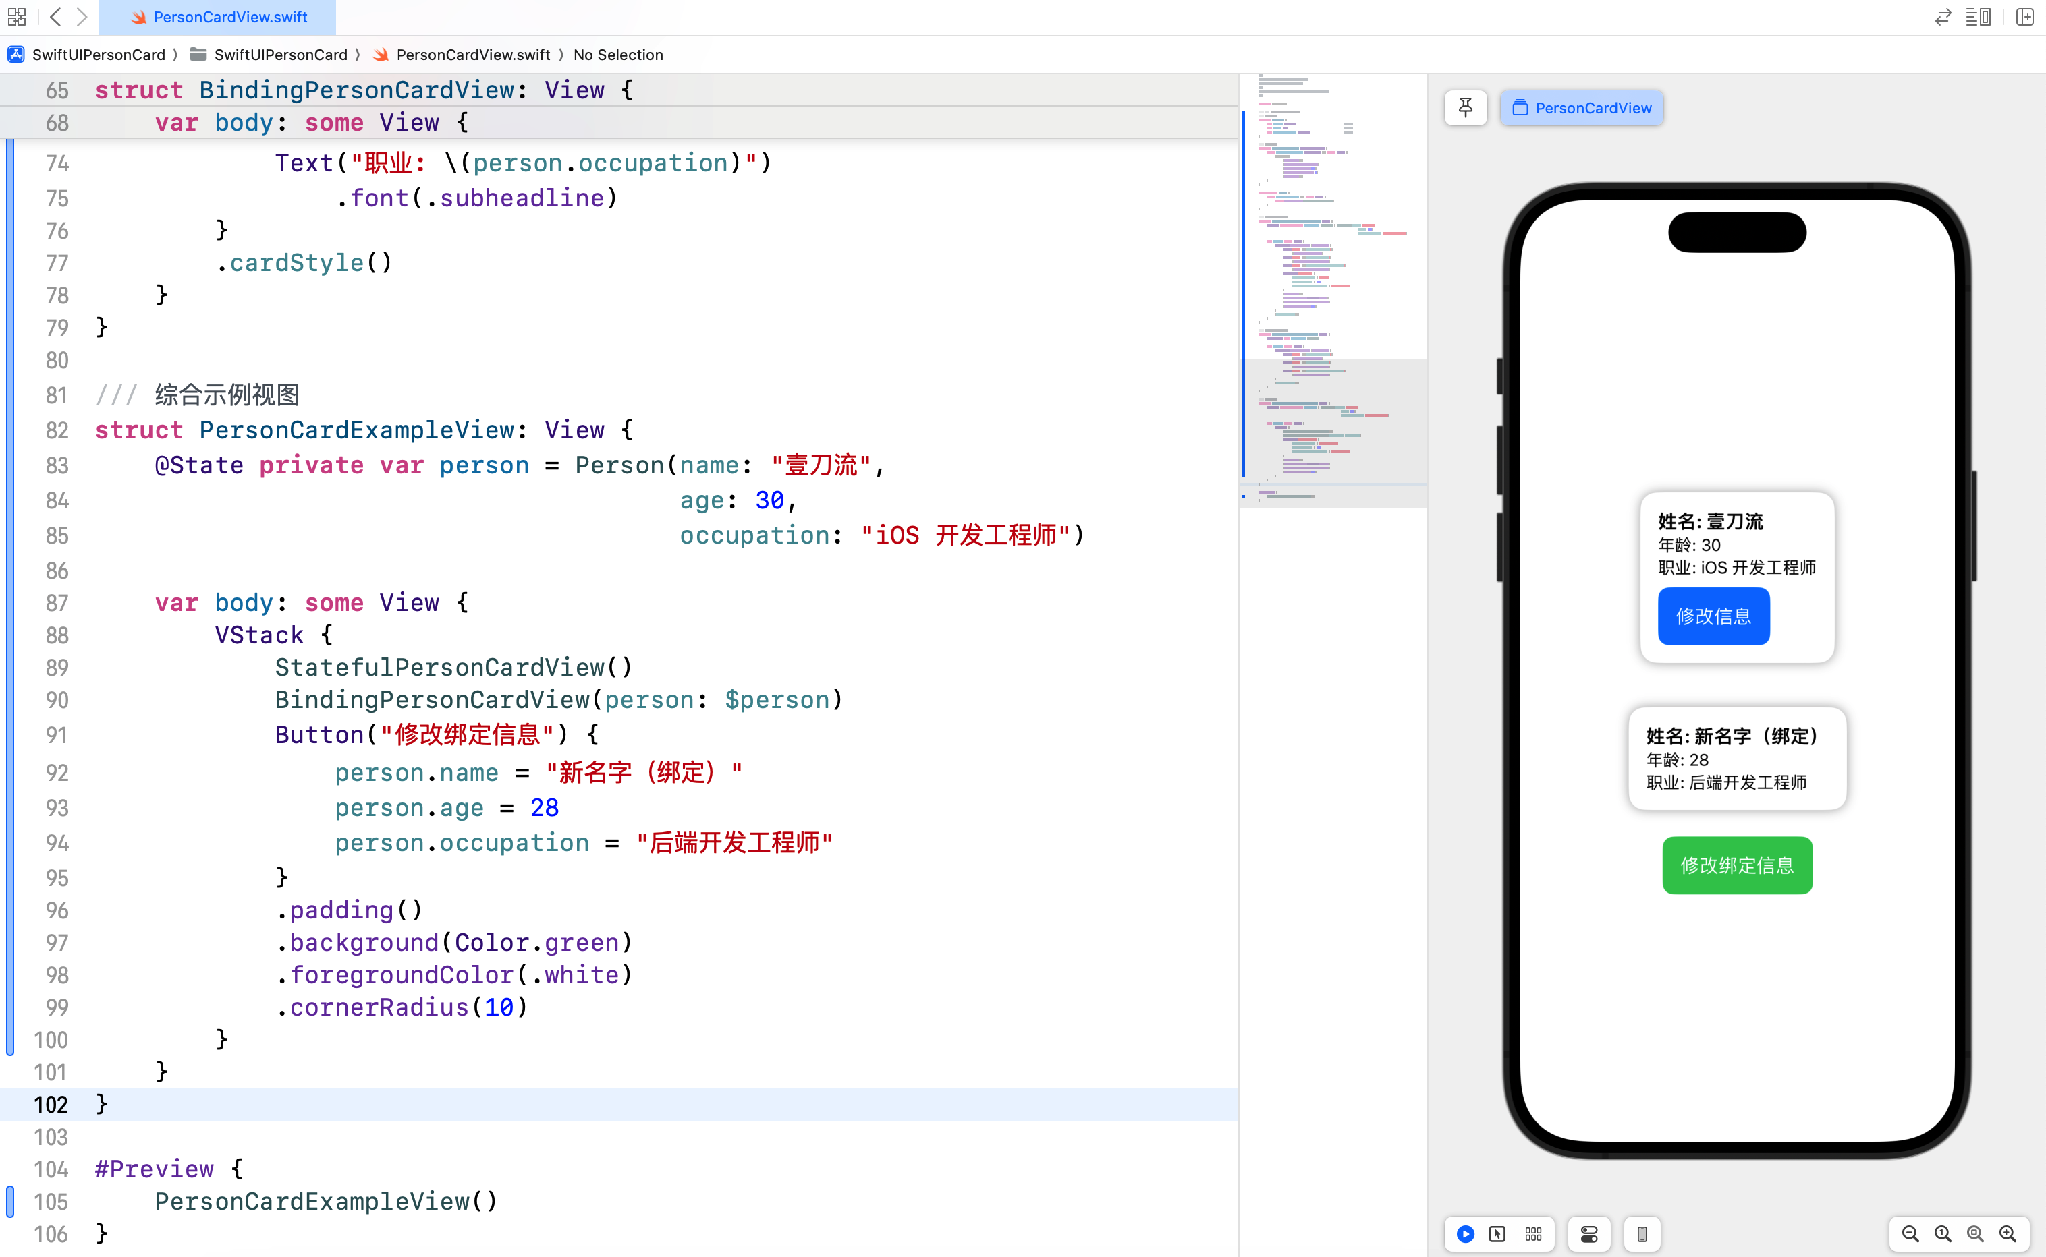Open the editor options menu
The image size is (2046, 1257).
[x=1979, y=17]
